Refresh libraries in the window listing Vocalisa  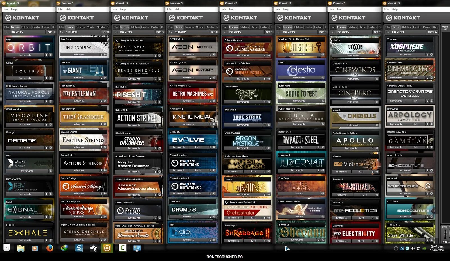tap(279, 32)
